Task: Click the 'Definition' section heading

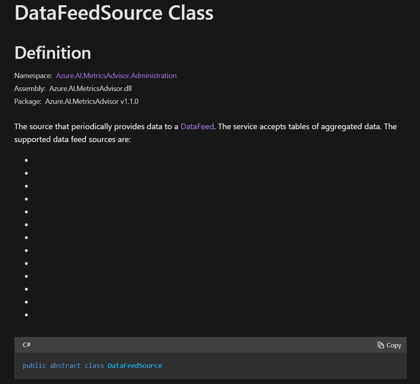Action: (x=53, y=53)
